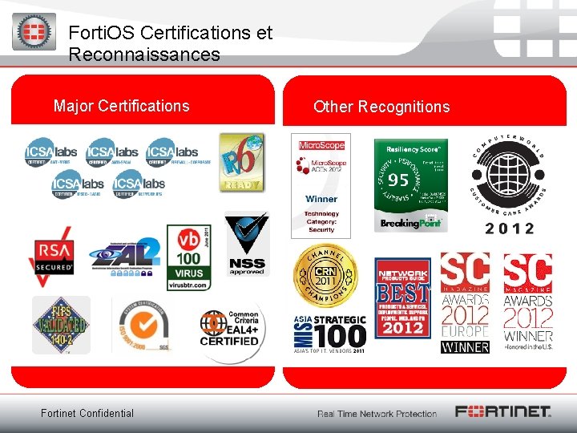577x433 pixels.
Task: Click the RSA Secured logo
Action: (x=51, y=257)
